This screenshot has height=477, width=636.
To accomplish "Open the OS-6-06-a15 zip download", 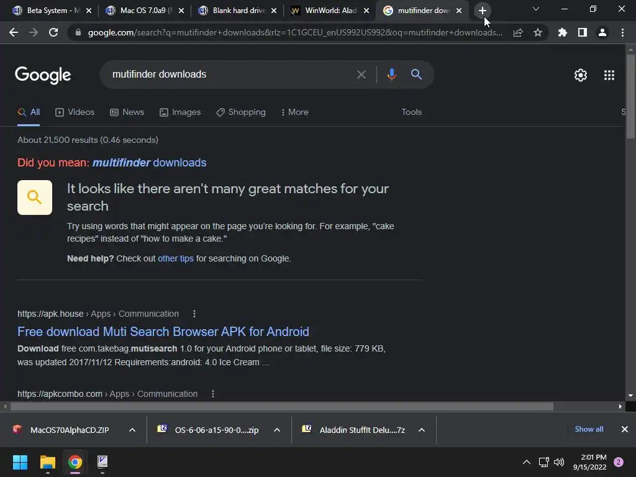I will (x=217, y=430).
